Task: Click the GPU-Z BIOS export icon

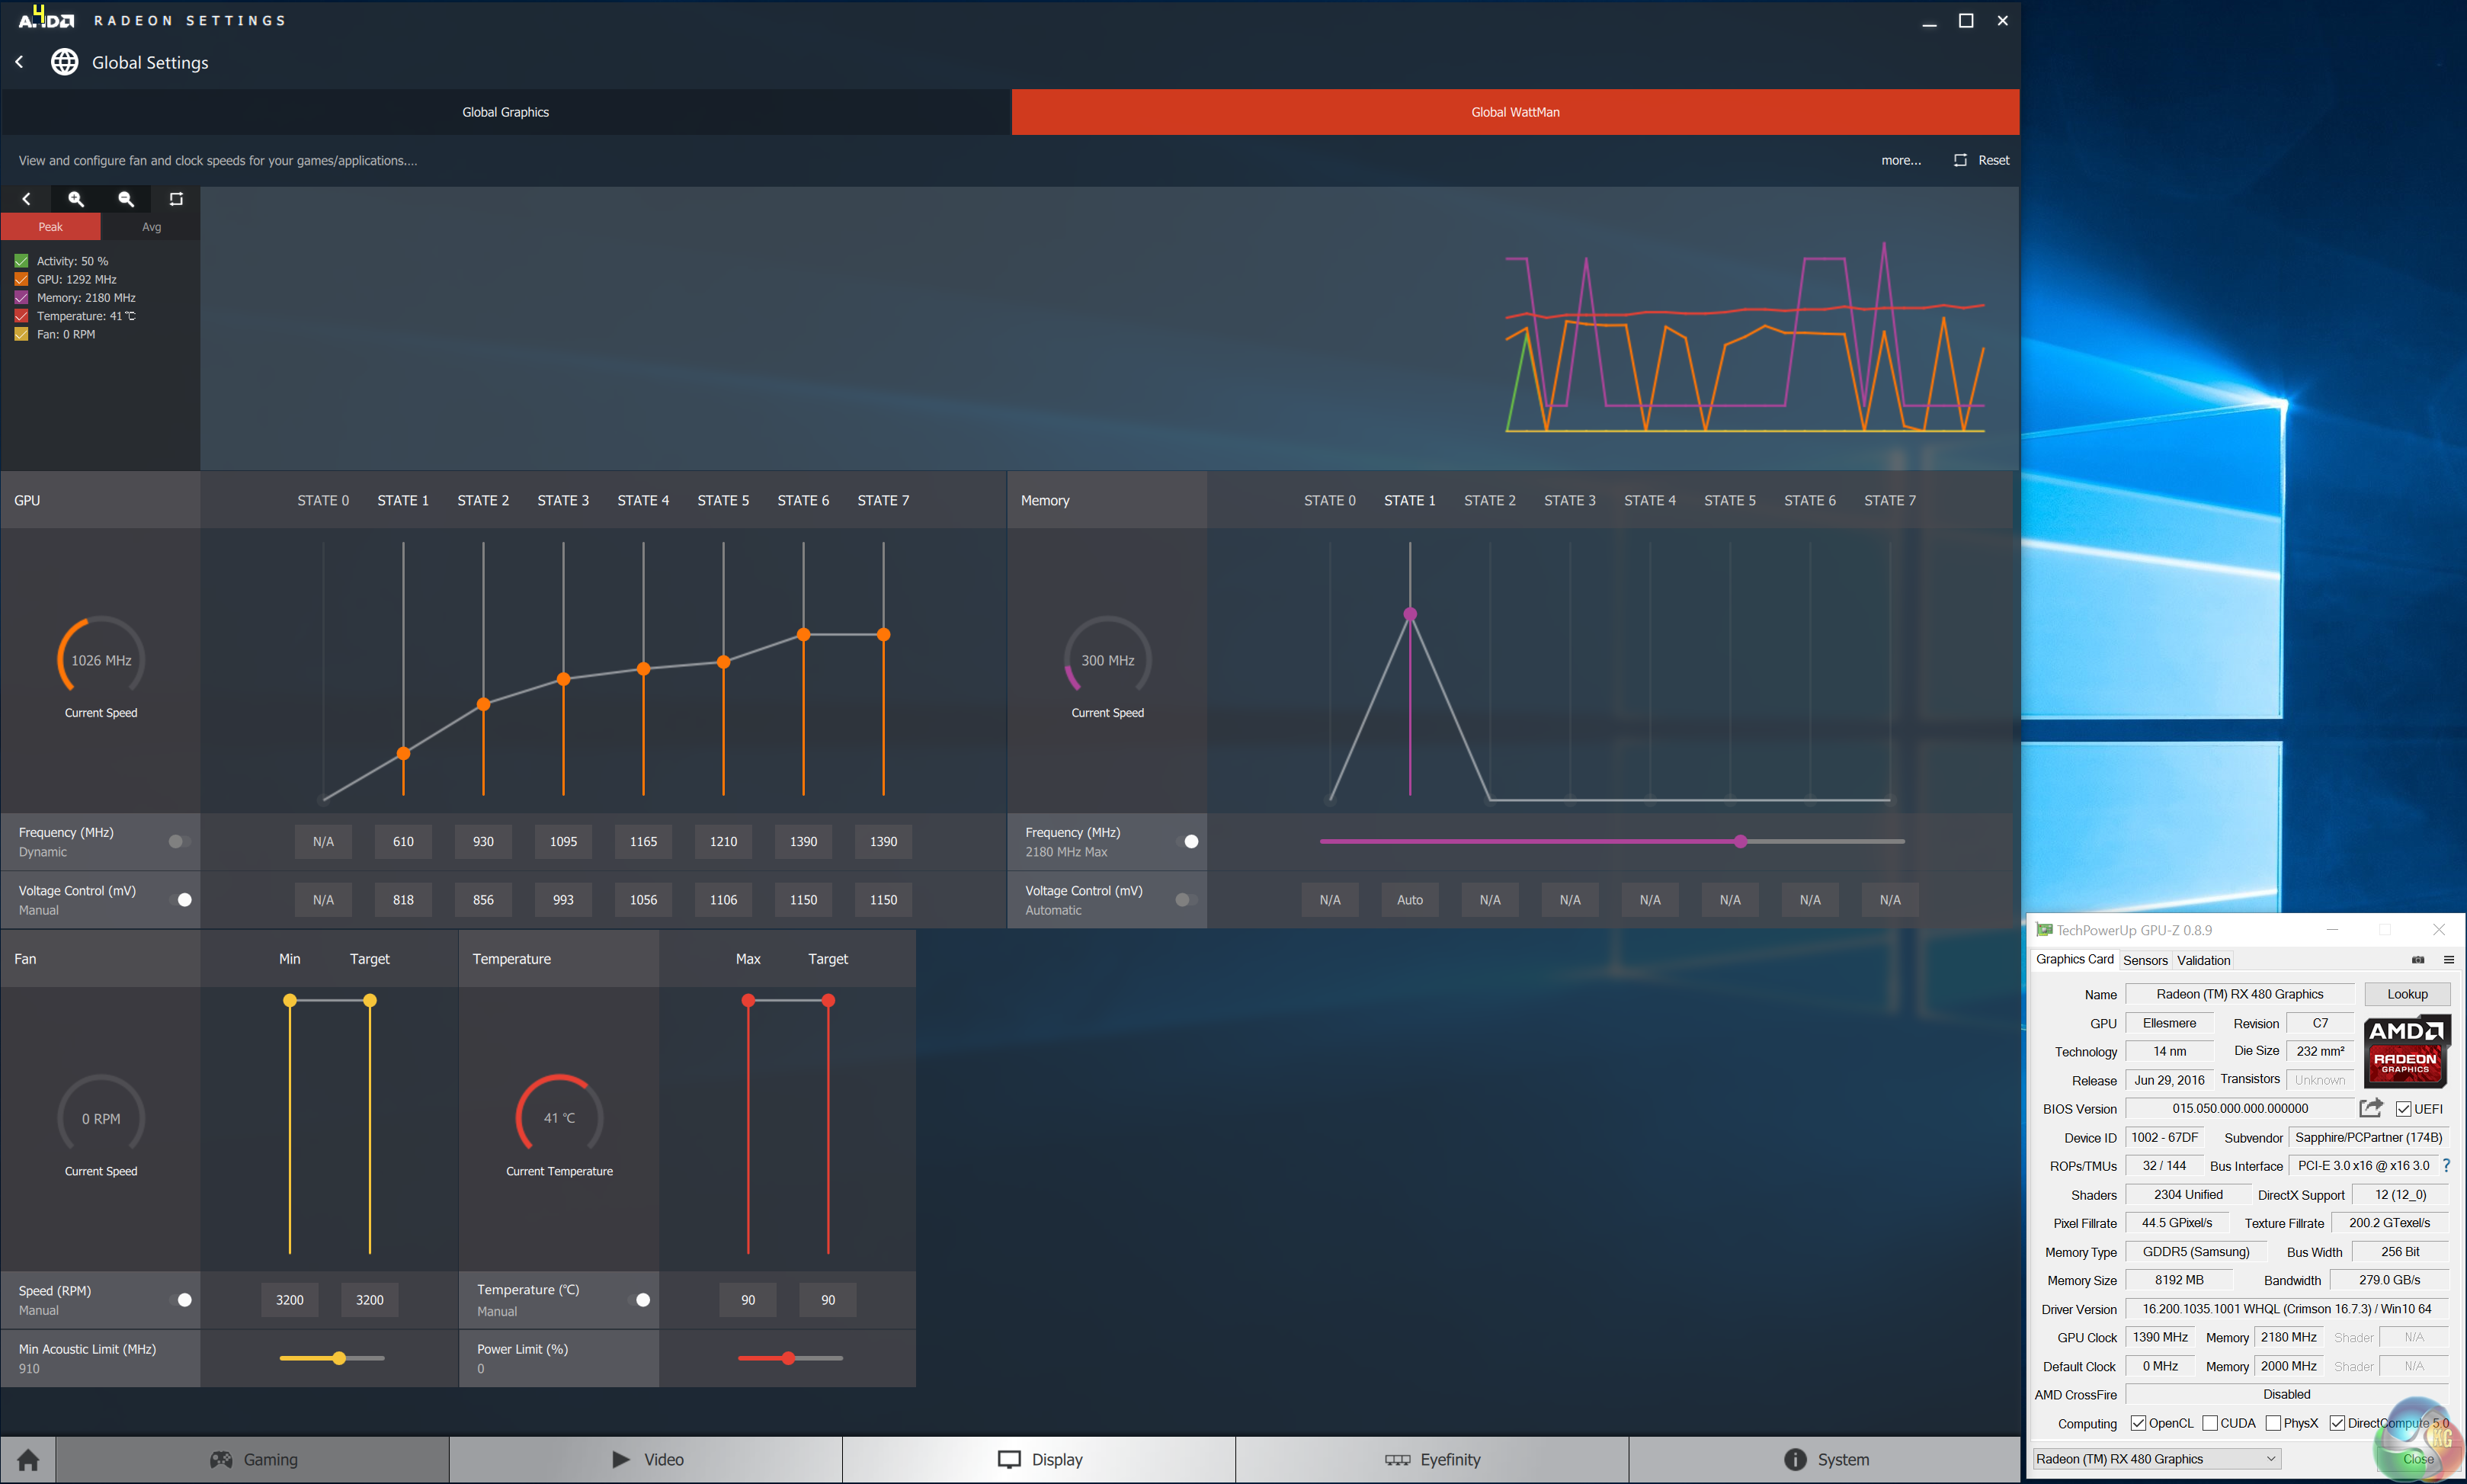Action: pyautogui.click(x=2370, y=1108)
